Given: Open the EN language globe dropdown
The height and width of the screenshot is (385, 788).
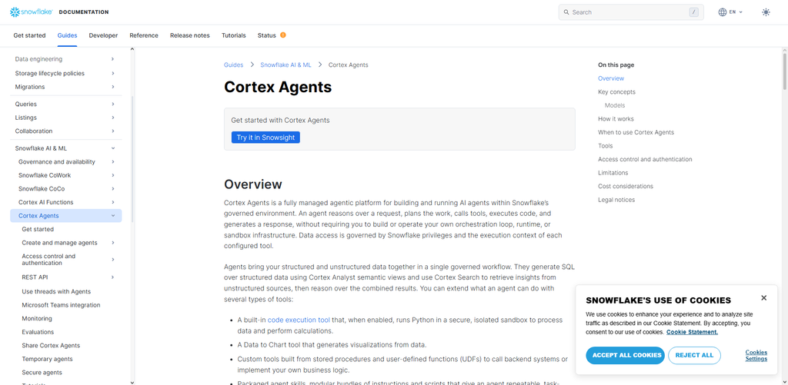Looking at the screenshot, I should pos(730,12).
